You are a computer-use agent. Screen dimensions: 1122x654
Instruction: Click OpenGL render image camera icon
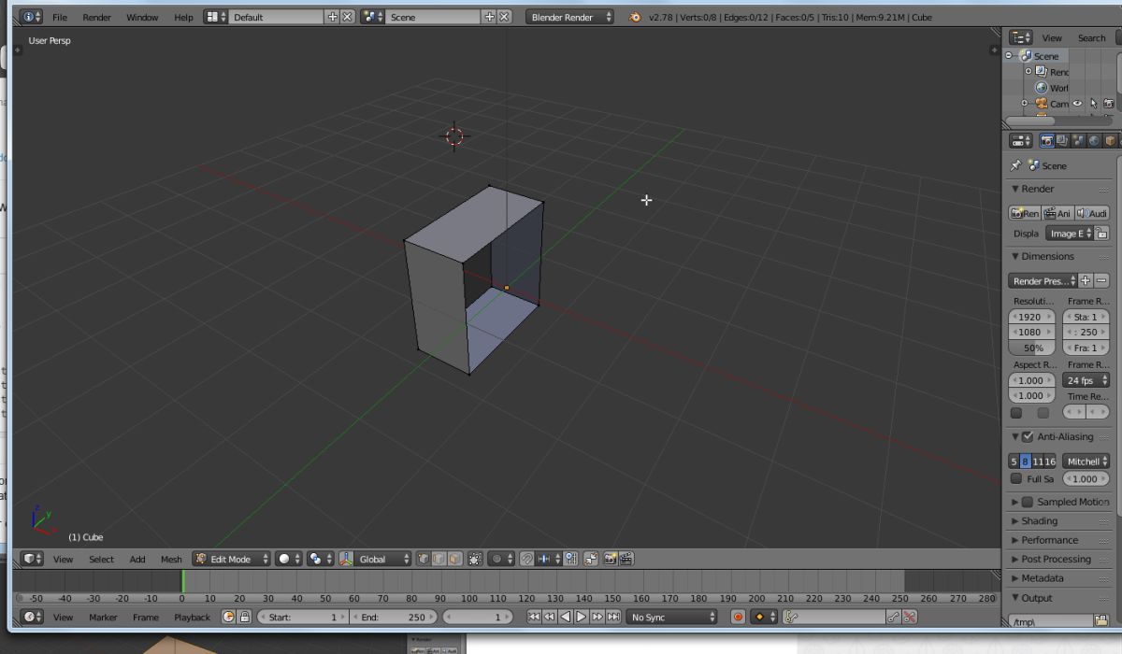(611, 559)
